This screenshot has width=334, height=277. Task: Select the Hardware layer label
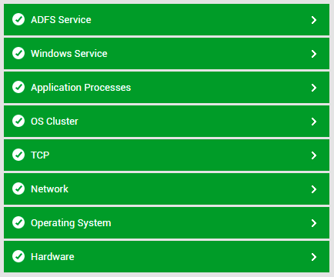tap(52, 257)
